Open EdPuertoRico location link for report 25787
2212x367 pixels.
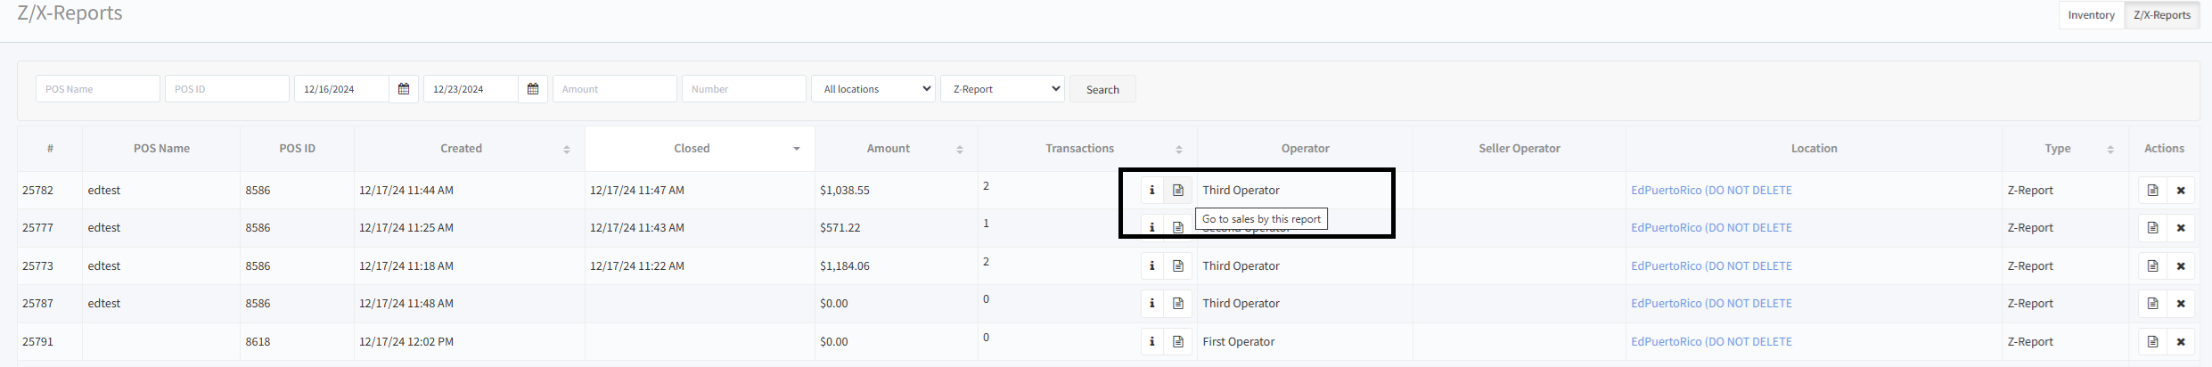(x=1711, y=303)
